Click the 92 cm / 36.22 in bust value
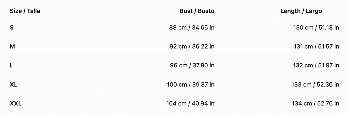This screenshot has height=114, width=348. 192,47
